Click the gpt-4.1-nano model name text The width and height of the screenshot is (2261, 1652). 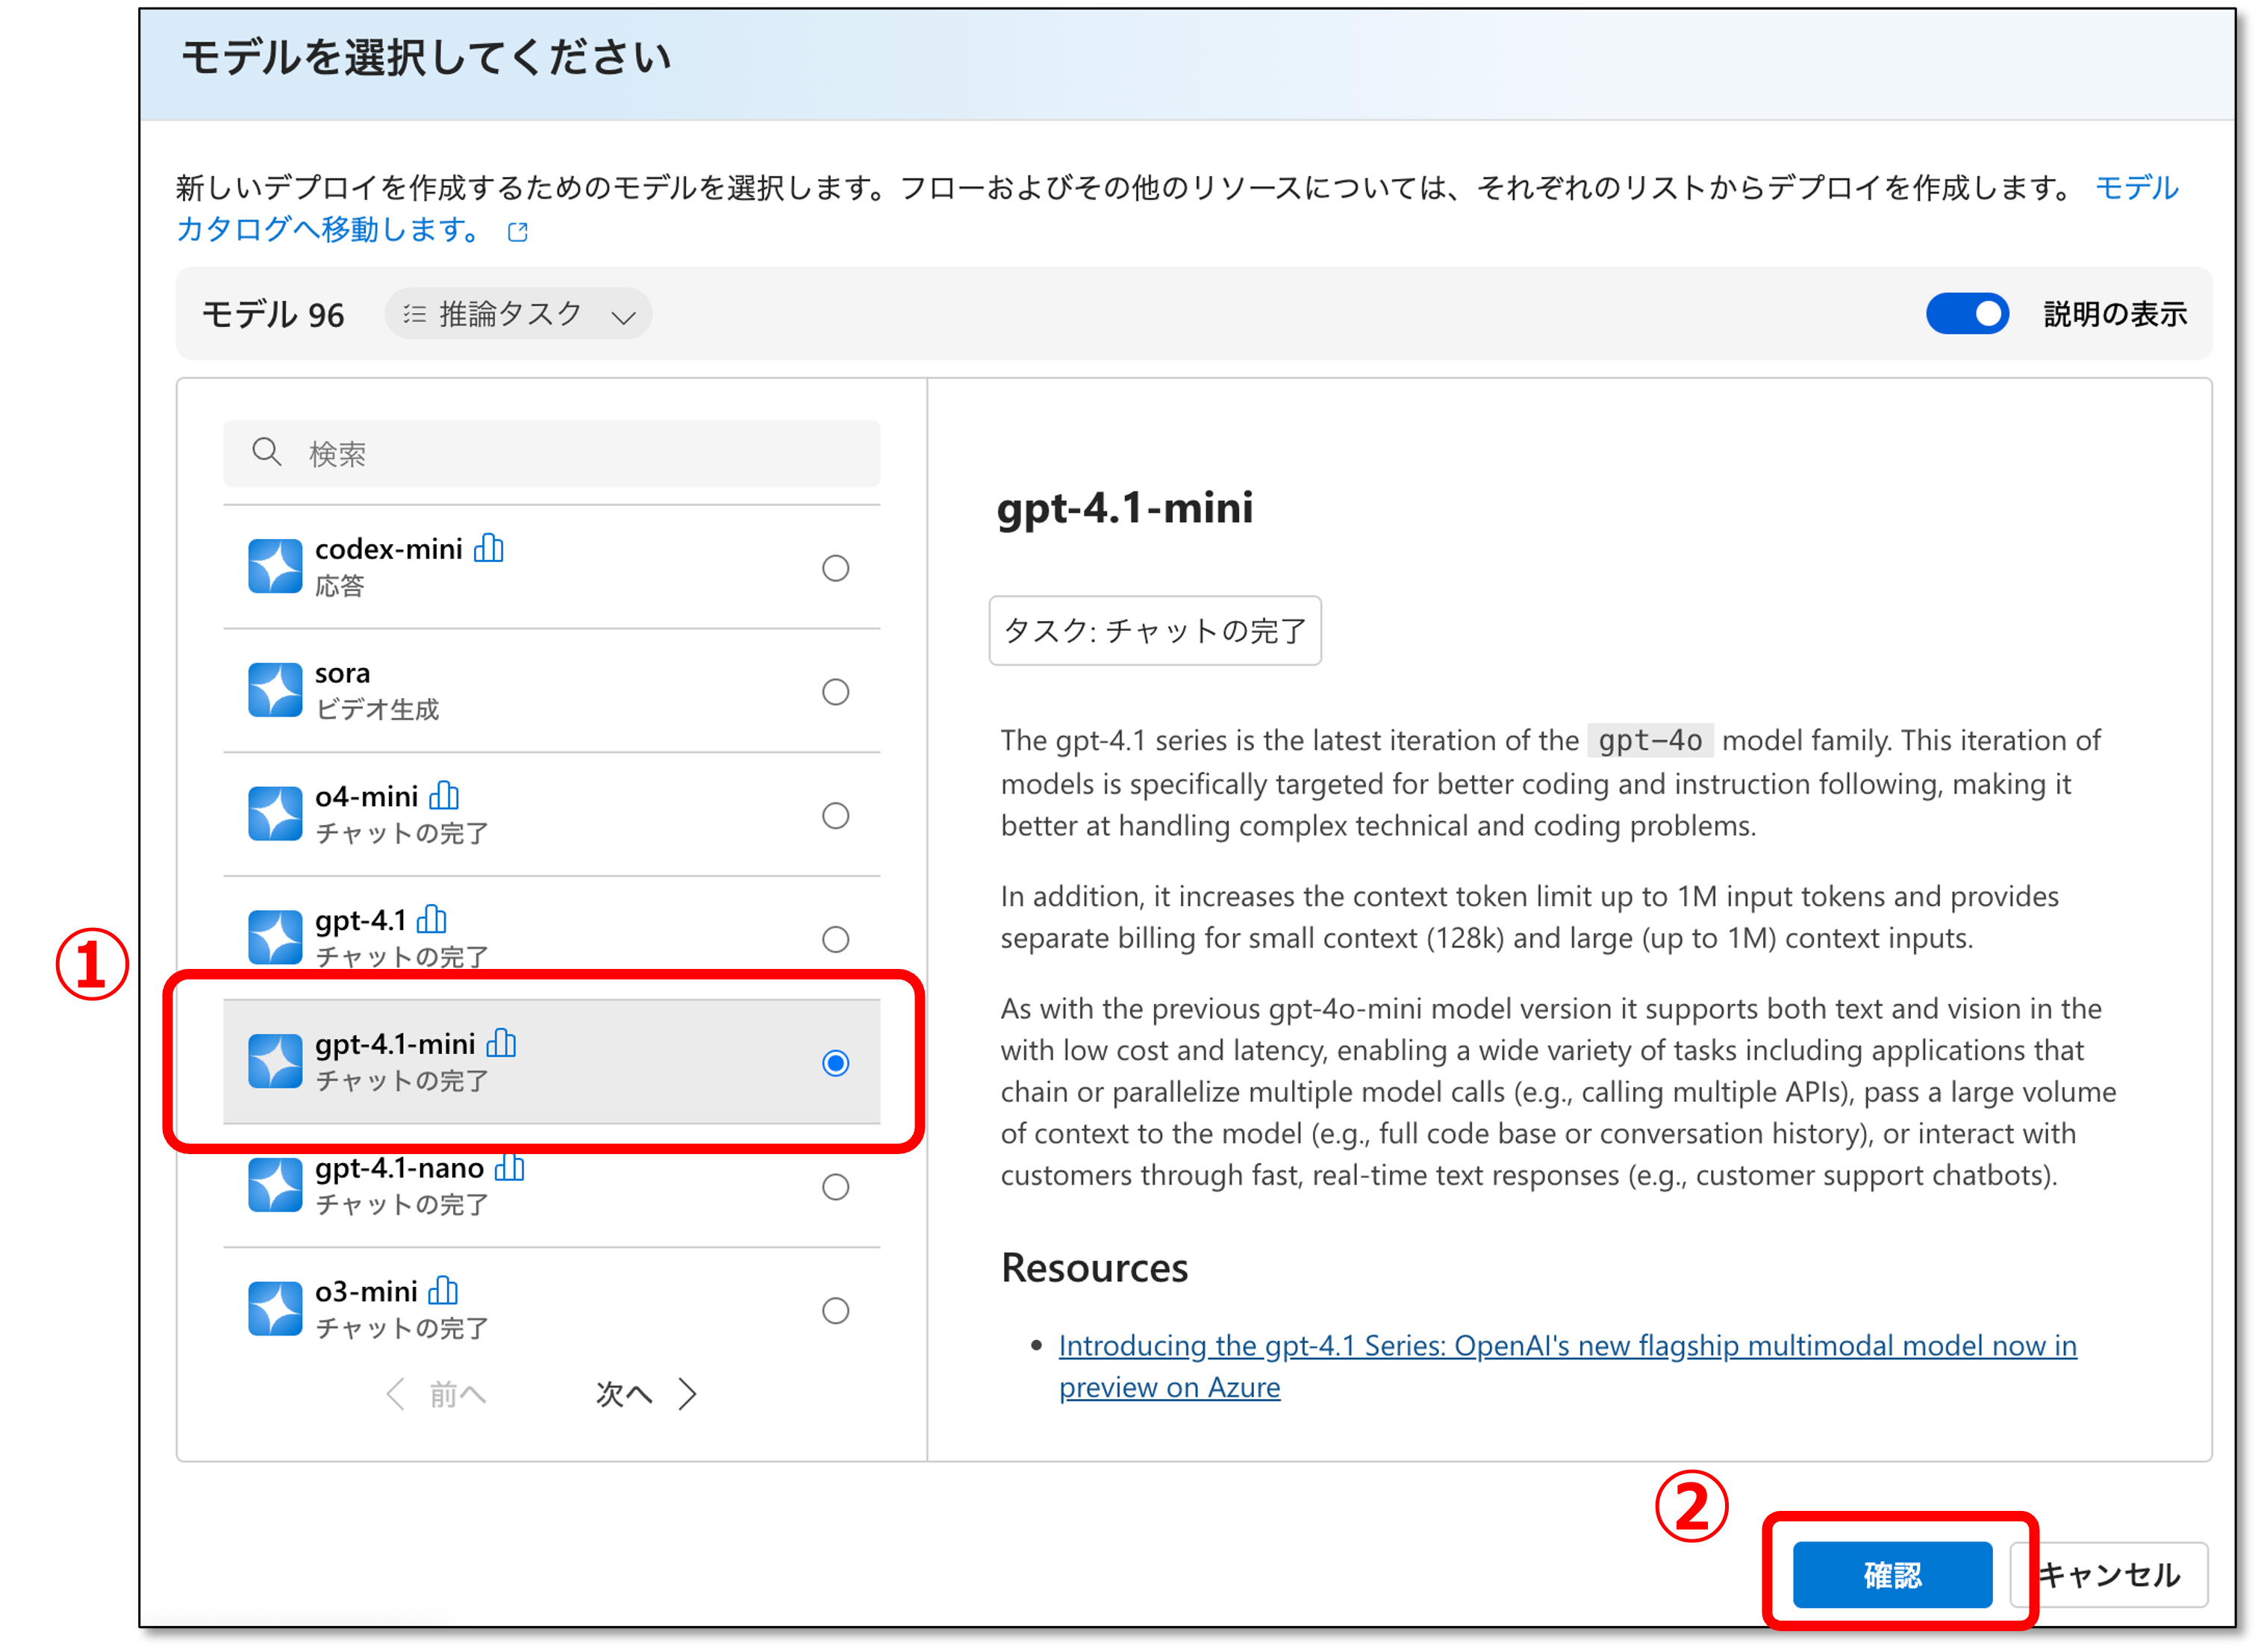tap(399, 1168)
